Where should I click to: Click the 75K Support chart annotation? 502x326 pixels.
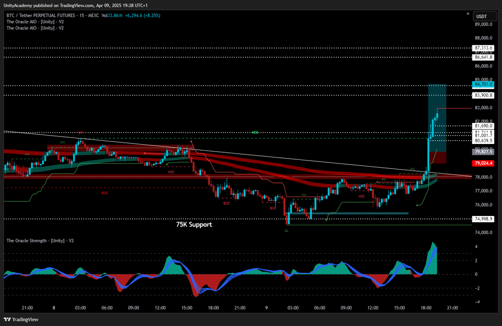coord(194,224)
